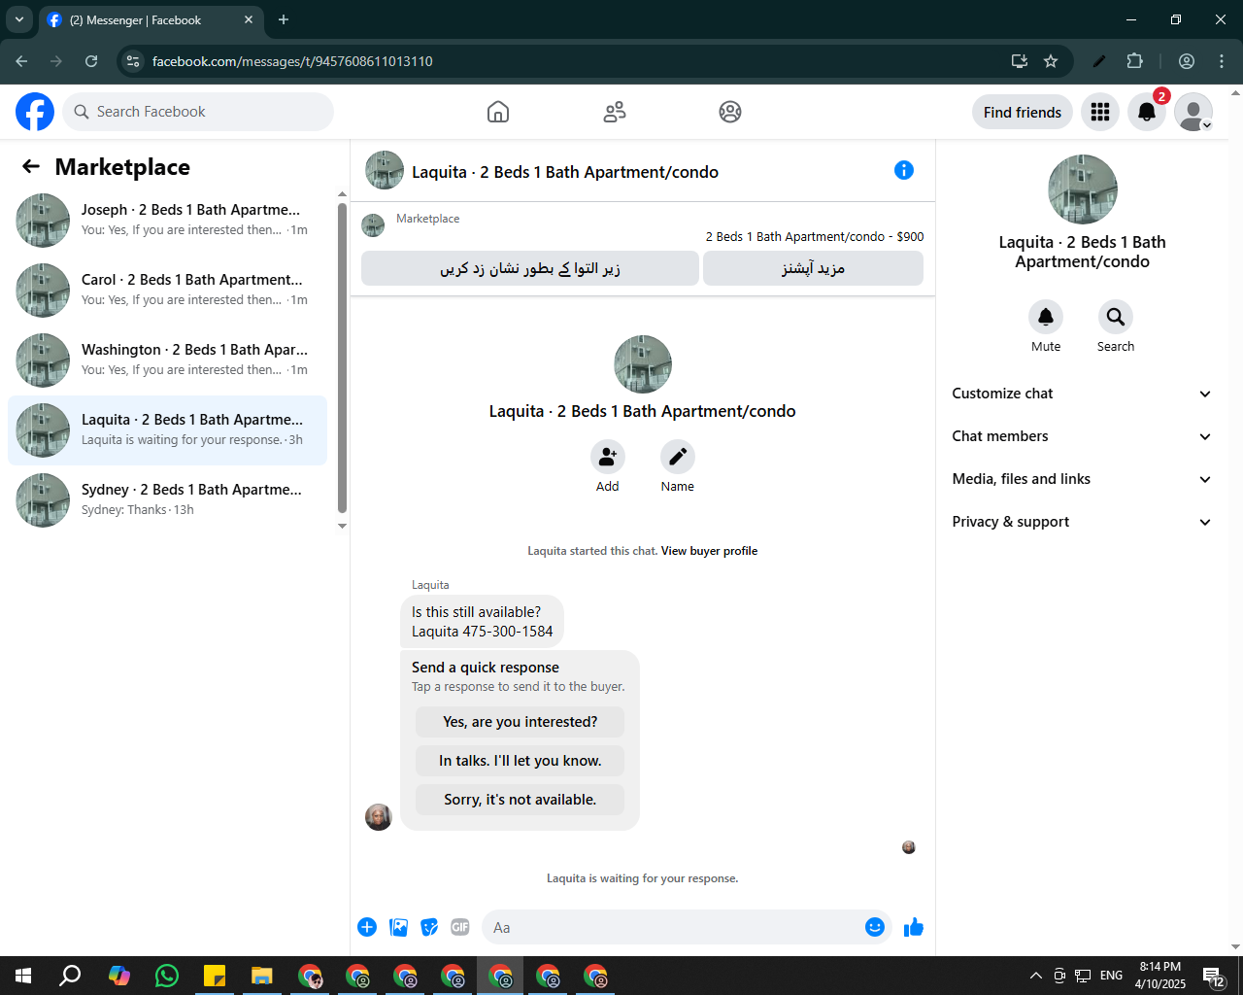Open Chrome's three-dot menu

[x=1222, y=61]
